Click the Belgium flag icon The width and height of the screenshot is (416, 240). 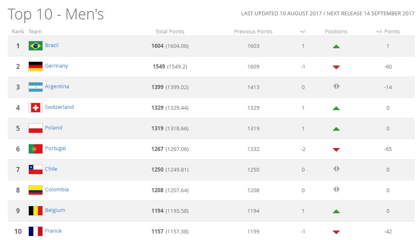35,211
